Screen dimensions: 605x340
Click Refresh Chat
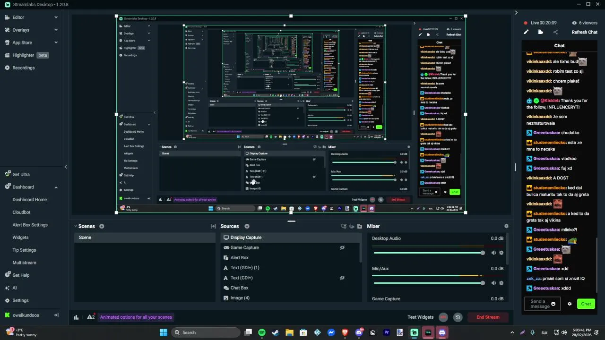tap(585, 32)
